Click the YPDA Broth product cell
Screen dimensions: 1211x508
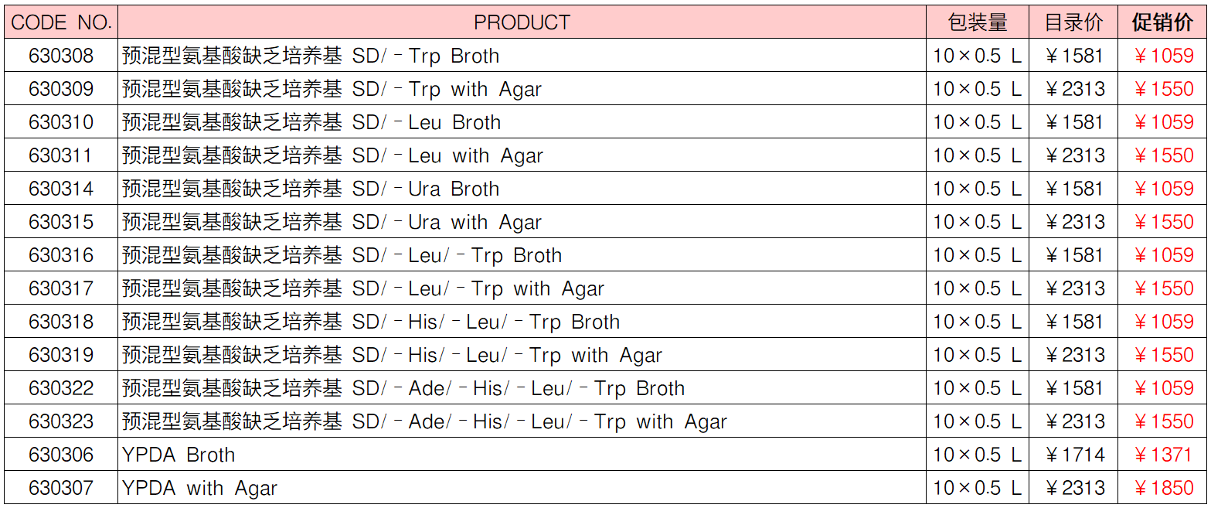click(522, 455)
